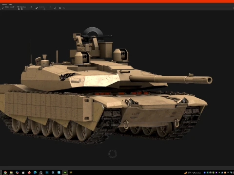Click the purple system tray icon
The image size is (234, 175).
(x=216, y=173)
